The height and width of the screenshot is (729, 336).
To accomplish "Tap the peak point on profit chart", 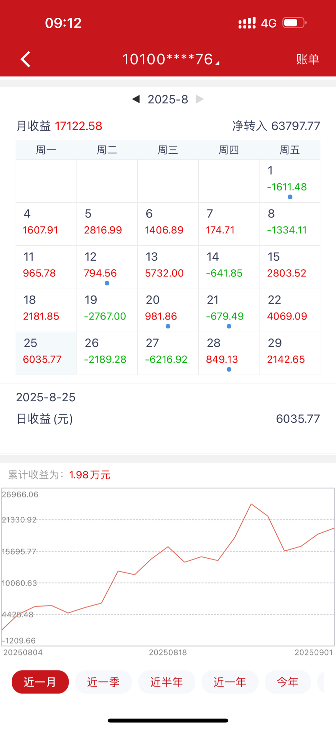I will tap(251, 504).
